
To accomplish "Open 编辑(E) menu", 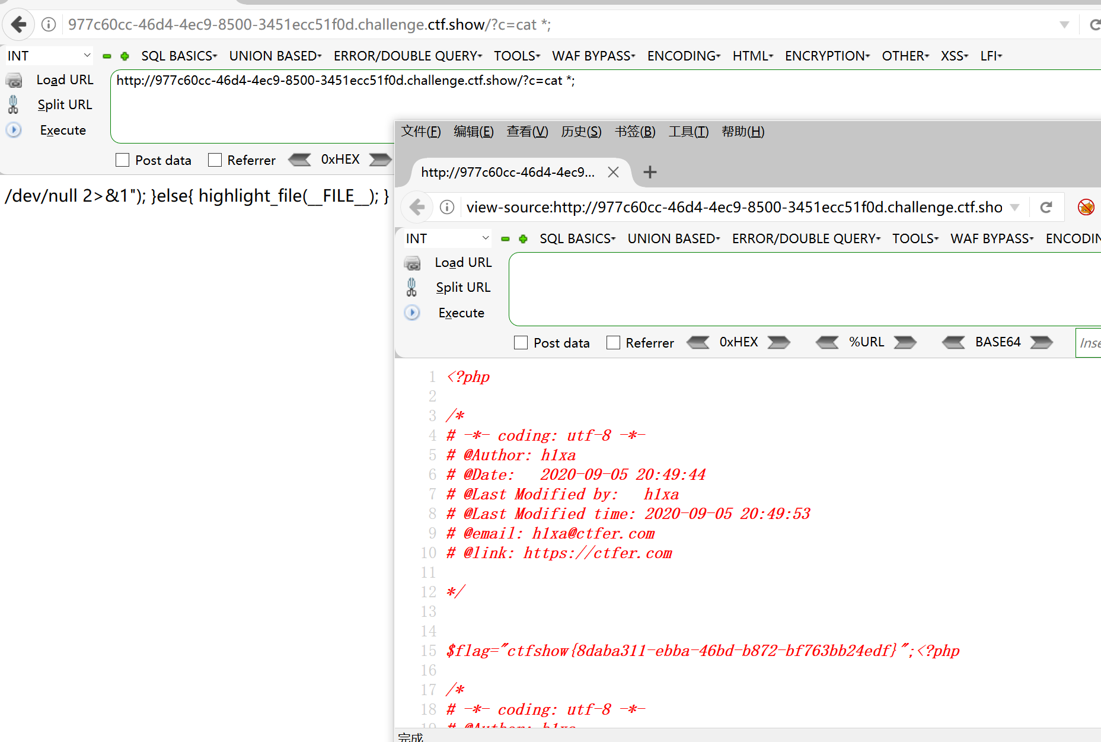I will 473,132.
